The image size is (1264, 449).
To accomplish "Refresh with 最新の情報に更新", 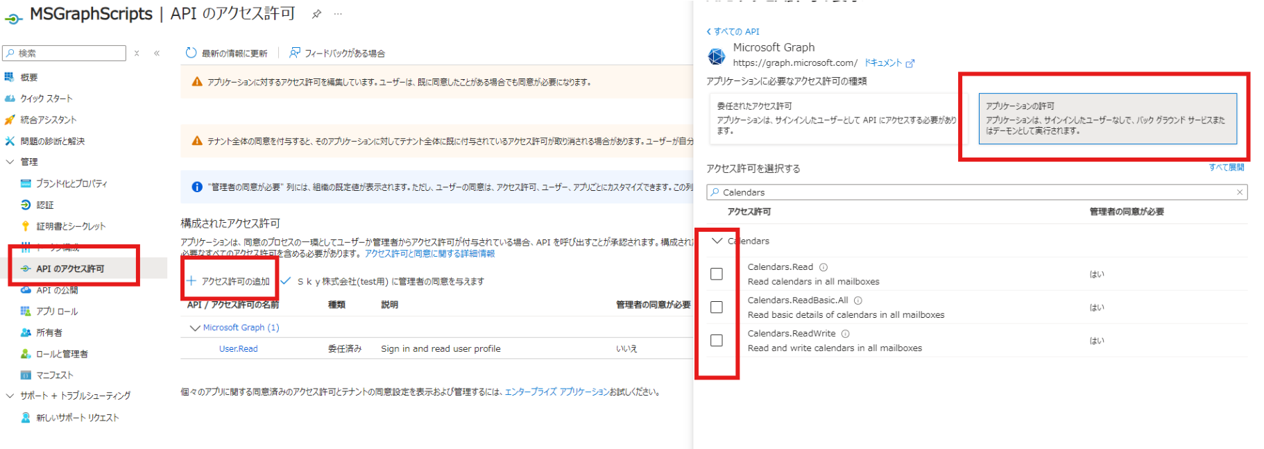I will coord(226,53).
